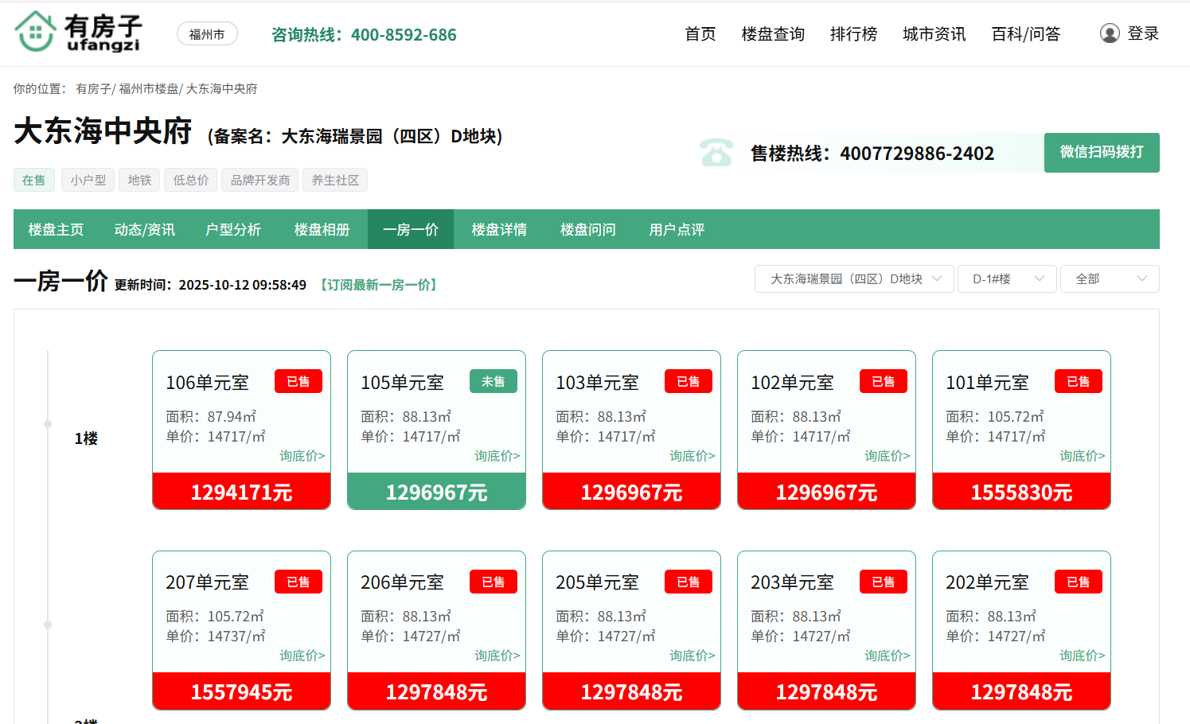Image resolution: width=1190 pixels, height=724 pixels.
Task: Go to 用户点评 tab
Action: click(x=677, y=230)
